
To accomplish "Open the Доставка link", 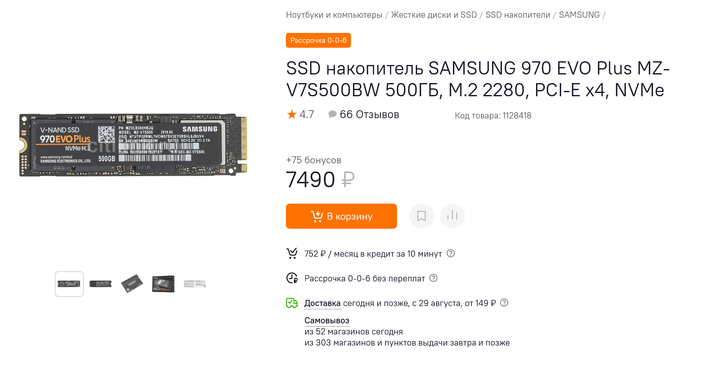I will (323, 303).
